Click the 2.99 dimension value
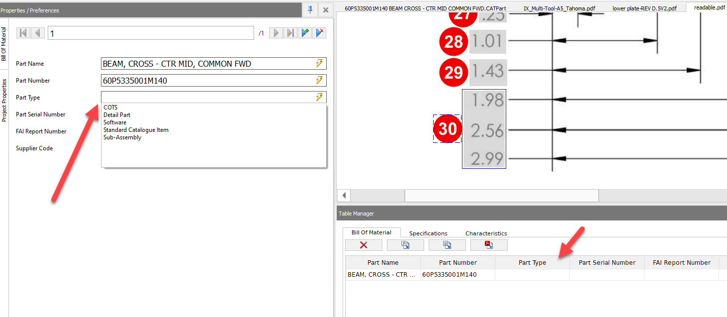This screenshot has height=317, width=727. point(487,159)
